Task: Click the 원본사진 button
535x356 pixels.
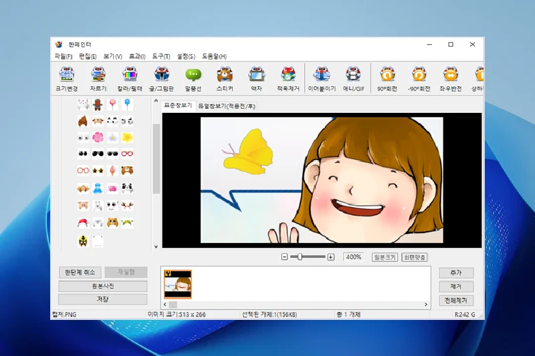Action: tap(103, 286)
